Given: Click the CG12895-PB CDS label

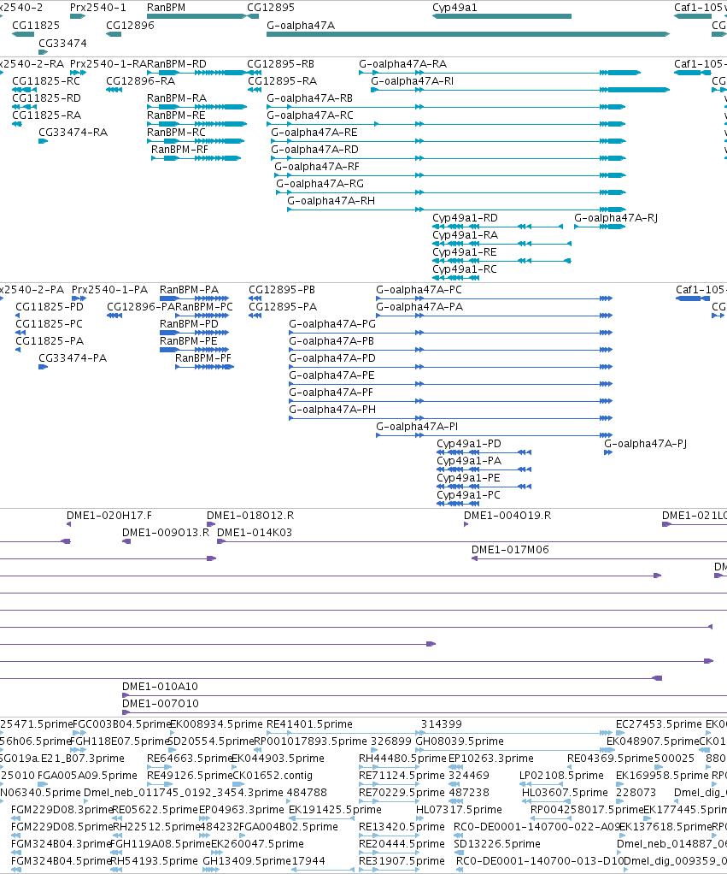Looking at the screenshot, I should pyautogui.click(x=282, y=290).
